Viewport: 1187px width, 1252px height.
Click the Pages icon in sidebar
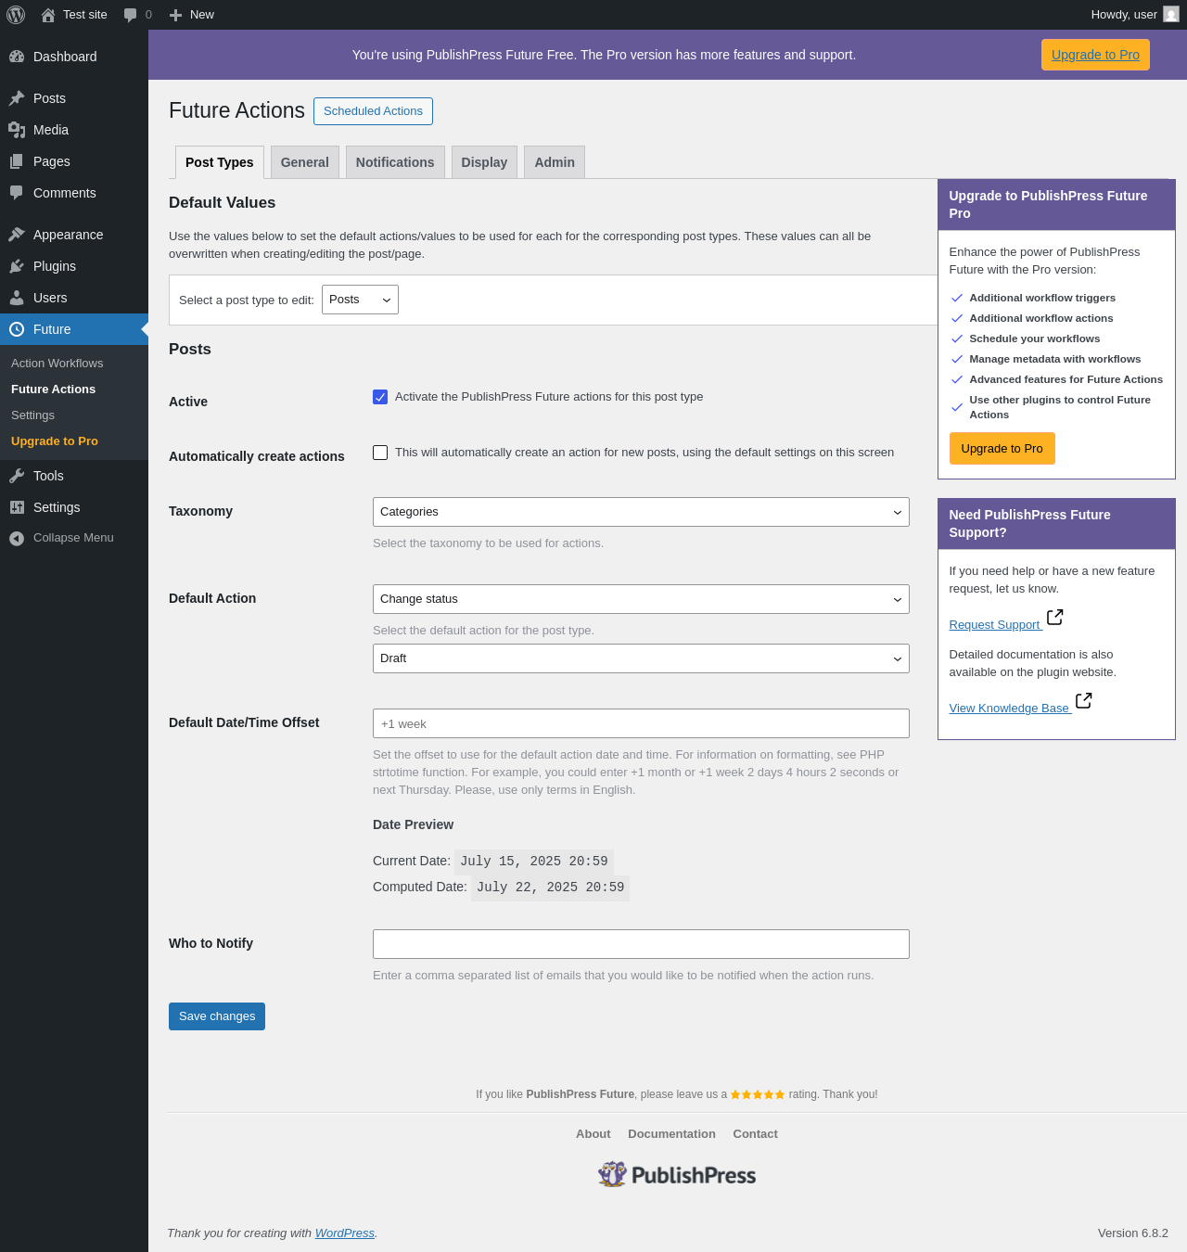tap(17, 161)
